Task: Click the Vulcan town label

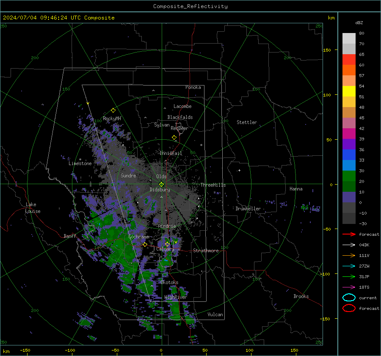Action: [x=215, y=315]
